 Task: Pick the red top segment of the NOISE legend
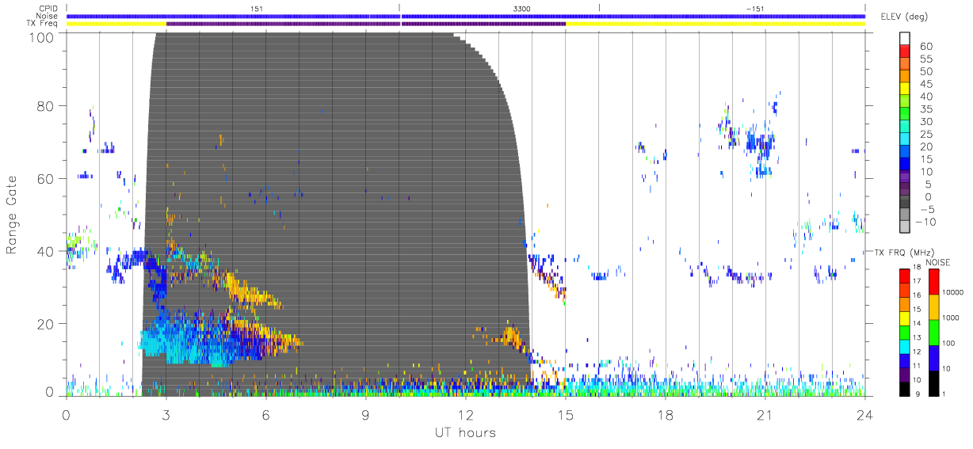click(934, 281)
